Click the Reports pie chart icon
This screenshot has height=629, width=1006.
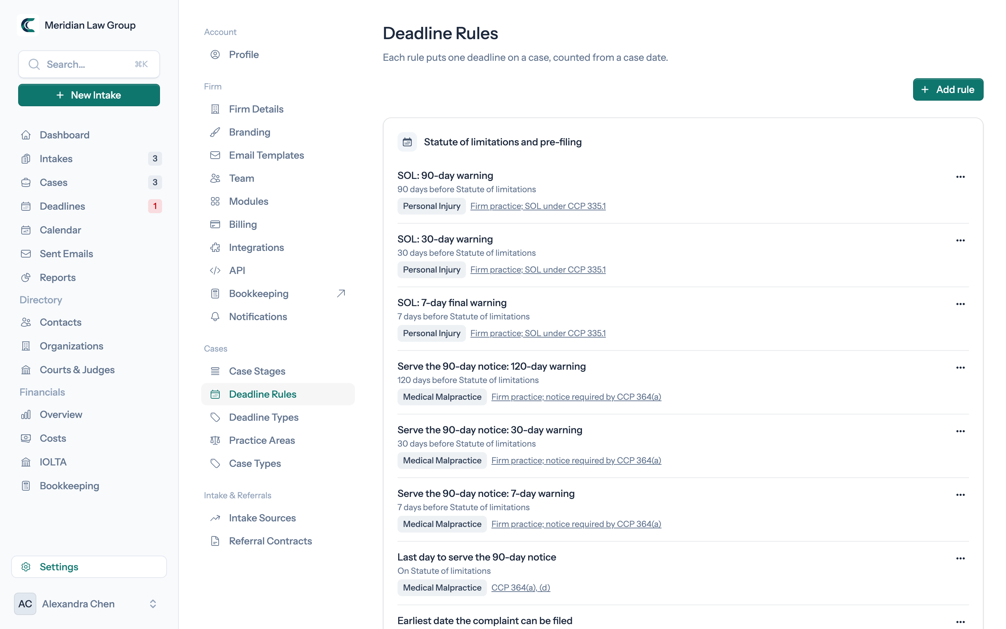click(x=26, y=277)
